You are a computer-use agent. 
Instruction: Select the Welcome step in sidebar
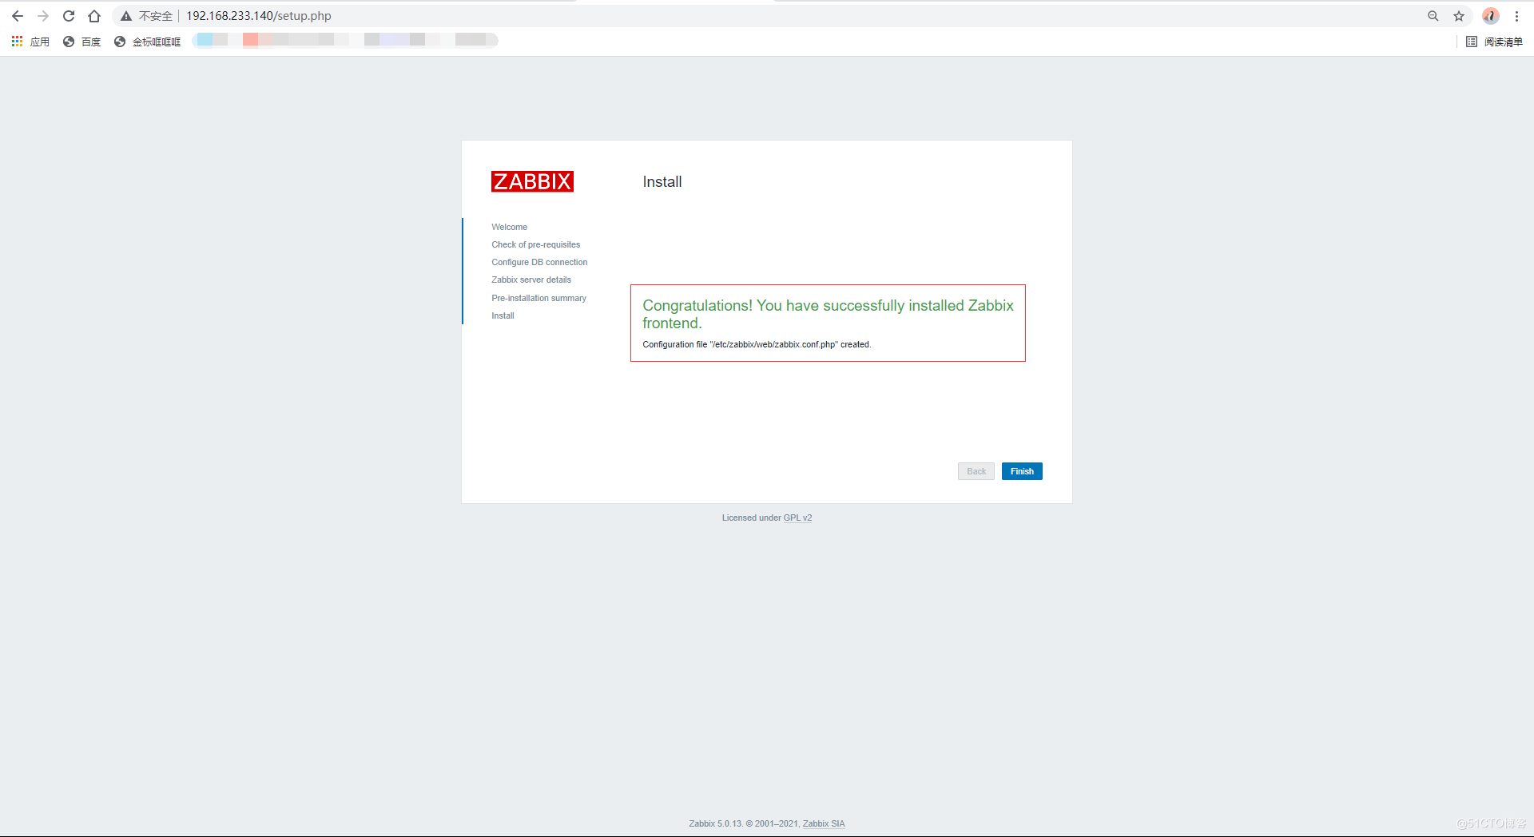[509, 227]
